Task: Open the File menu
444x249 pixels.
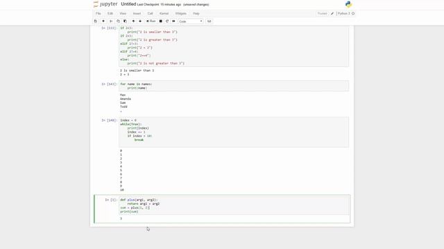Action: pyautogui.click(x=99, y=14)
